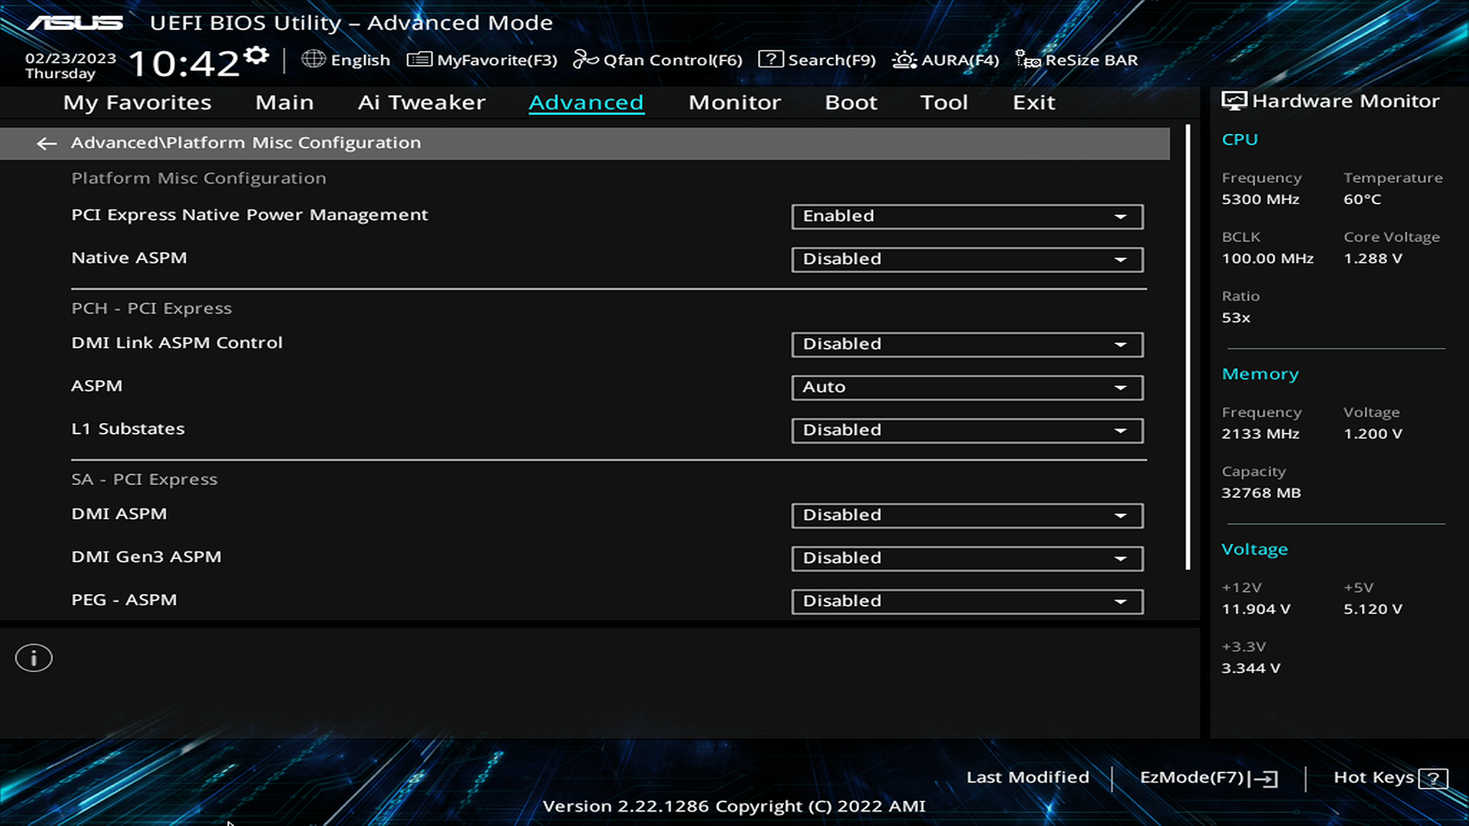Open AURA(F4) lighting icon
The width and height of the screenshot is (1469, 826).
click(x=904, y=60)
